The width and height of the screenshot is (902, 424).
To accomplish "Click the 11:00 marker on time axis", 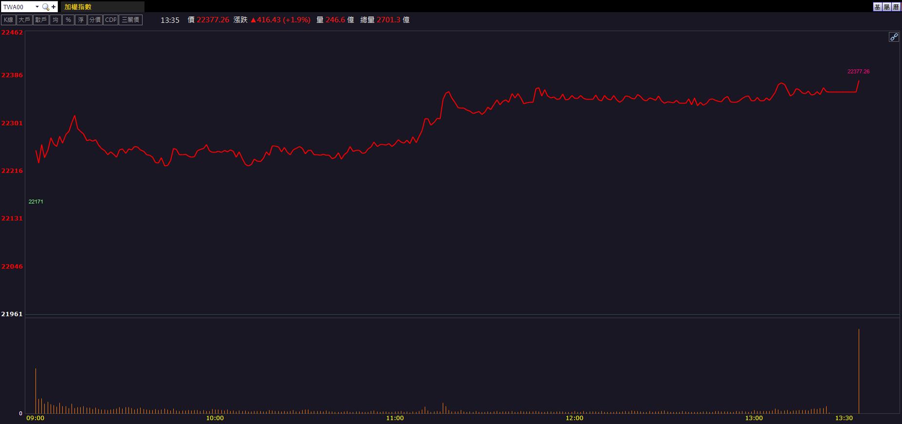I will point(395,418).
